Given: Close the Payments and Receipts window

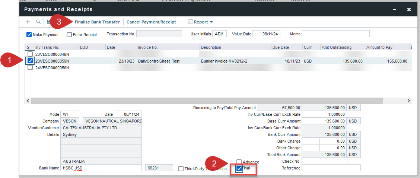Looking at the screenshot, I should tap(409, 9).
